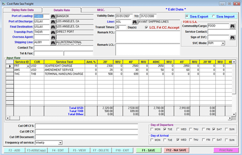Select the THC row selector

(10, 74)
